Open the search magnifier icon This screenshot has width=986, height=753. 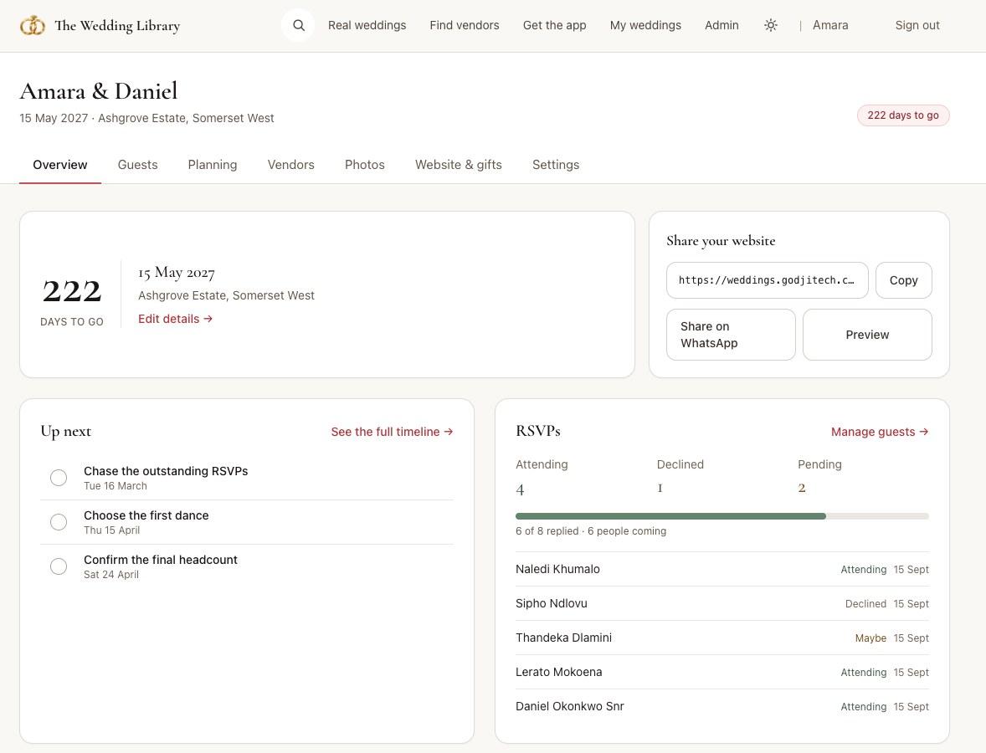298,25
